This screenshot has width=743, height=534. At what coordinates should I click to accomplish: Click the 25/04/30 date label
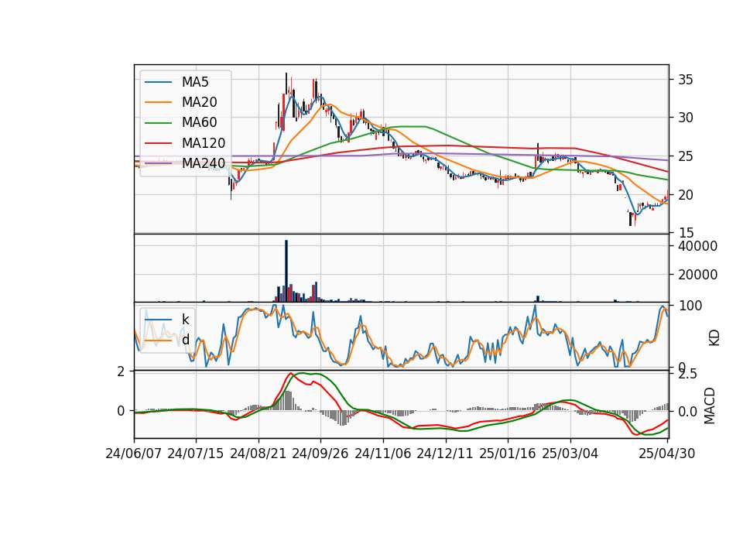click(667, 454)
